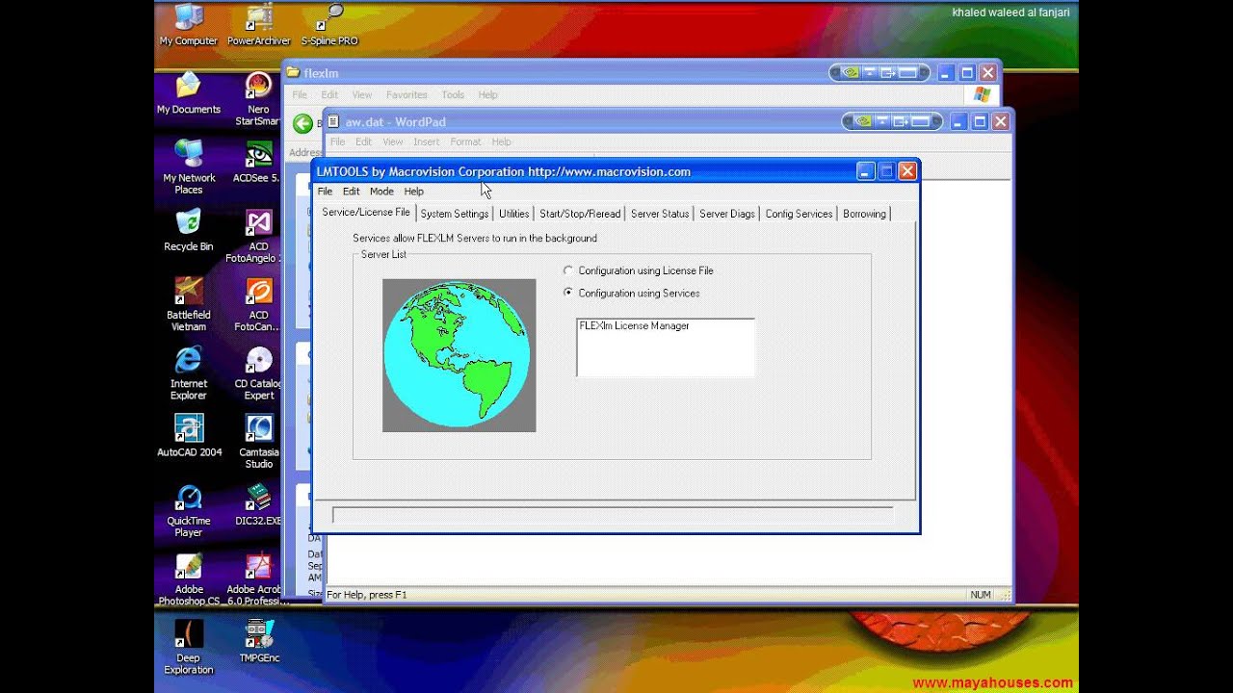Launch PowerArchiver from desktop
This screenshot has height=693, width=1233.
click(x=258, y=25)
